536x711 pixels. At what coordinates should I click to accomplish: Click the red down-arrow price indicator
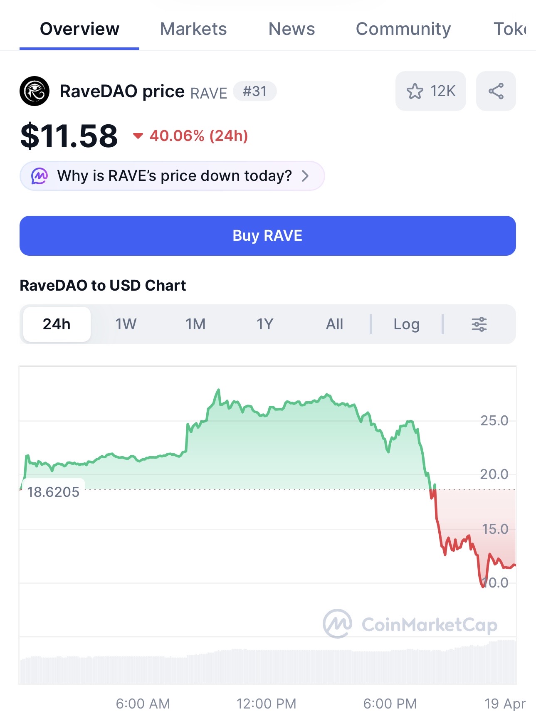point(138,136)
